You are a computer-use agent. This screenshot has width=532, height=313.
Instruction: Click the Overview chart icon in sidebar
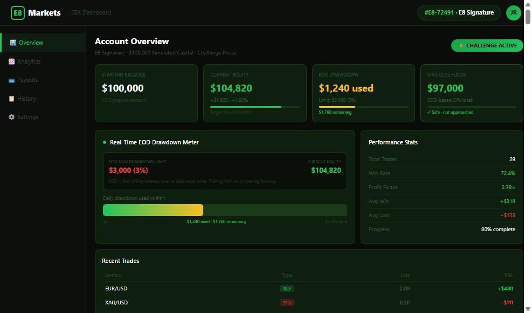(13, 43)
